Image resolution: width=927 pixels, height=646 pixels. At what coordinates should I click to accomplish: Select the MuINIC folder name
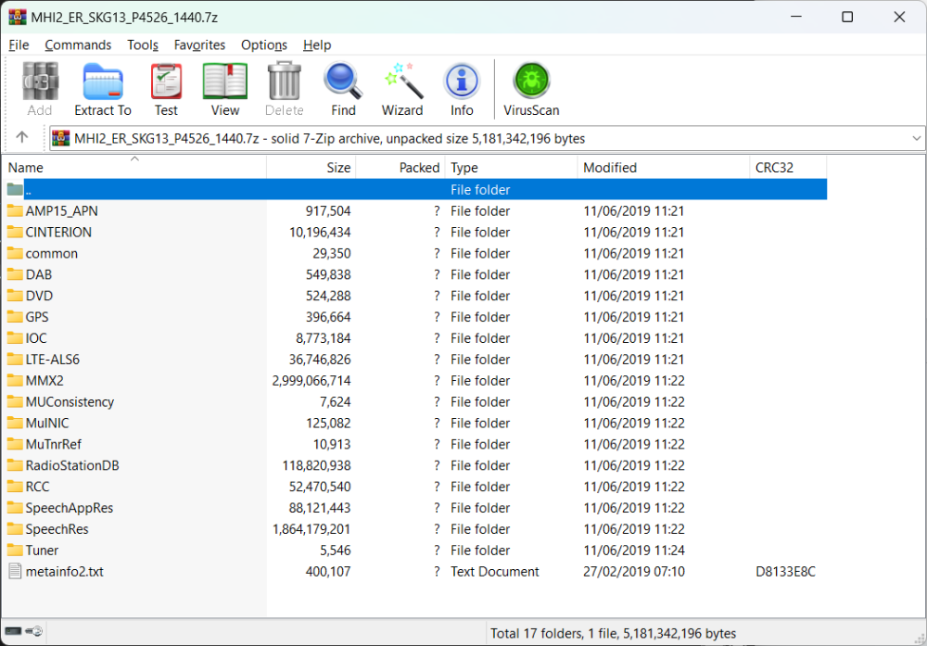pos(47,424)
